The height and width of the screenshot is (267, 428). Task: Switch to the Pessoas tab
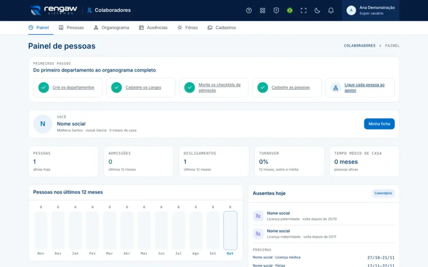[71, 28]
